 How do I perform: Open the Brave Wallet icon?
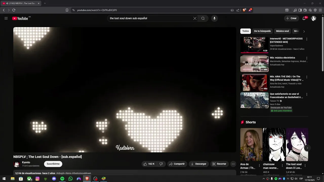pyautogui.click(x=305, y=10)
